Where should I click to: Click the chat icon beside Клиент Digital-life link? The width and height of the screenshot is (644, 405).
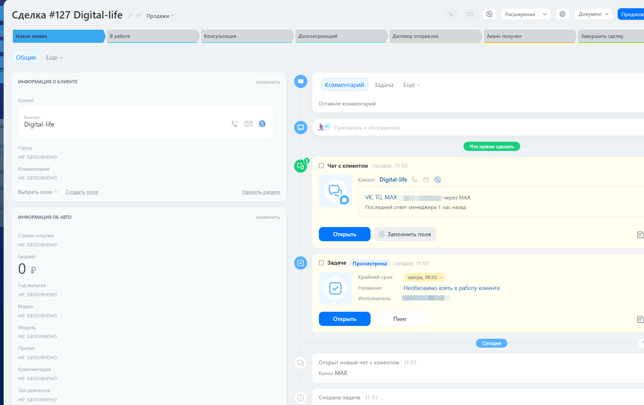[437, 180]
